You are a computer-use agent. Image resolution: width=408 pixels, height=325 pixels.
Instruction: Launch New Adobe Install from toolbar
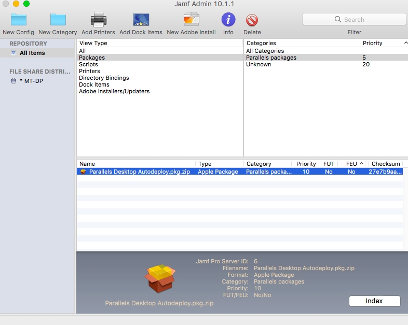tap(191, 20)
